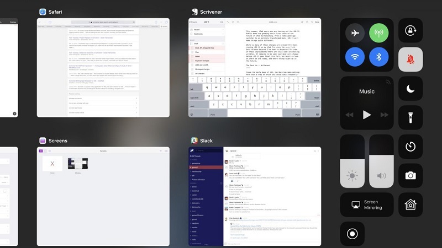Enable Do Not Disturb moon icon
The image size is (442, 248).
410,88
